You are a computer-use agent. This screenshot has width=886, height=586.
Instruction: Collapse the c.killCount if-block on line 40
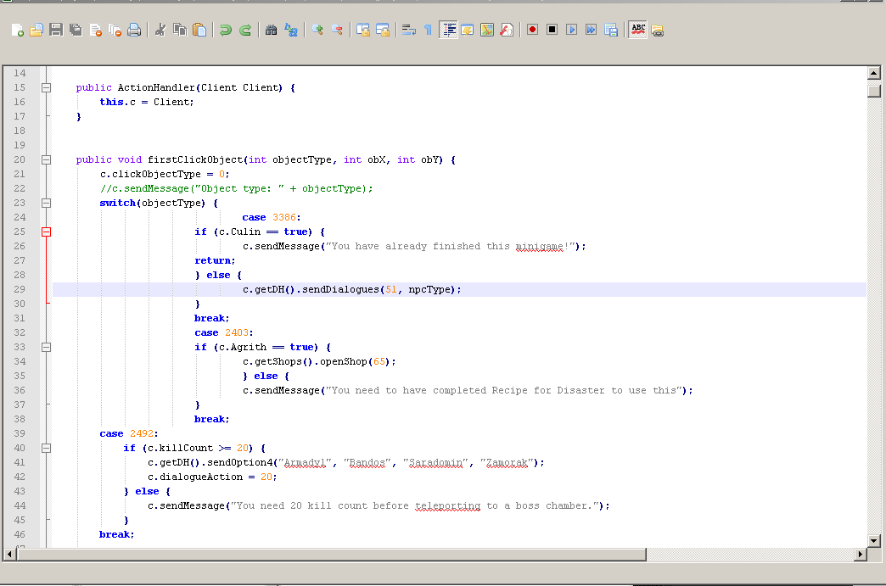click(x=47, y=449)
